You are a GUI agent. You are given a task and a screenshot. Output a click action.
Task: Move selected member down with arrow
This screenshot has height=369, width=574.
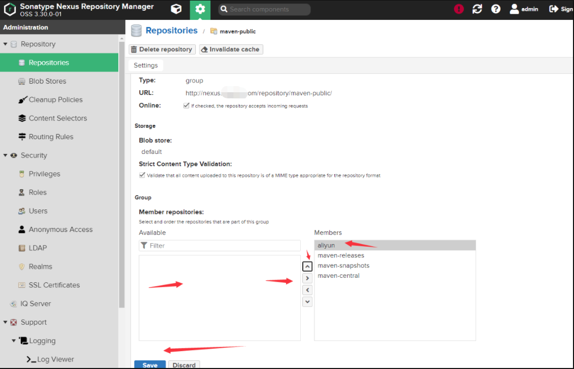pos(307,302)
